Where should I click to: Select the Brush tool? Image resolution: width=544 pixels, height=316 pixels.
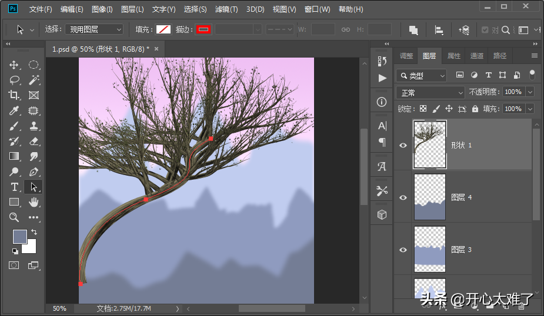[x=14, y=126]
